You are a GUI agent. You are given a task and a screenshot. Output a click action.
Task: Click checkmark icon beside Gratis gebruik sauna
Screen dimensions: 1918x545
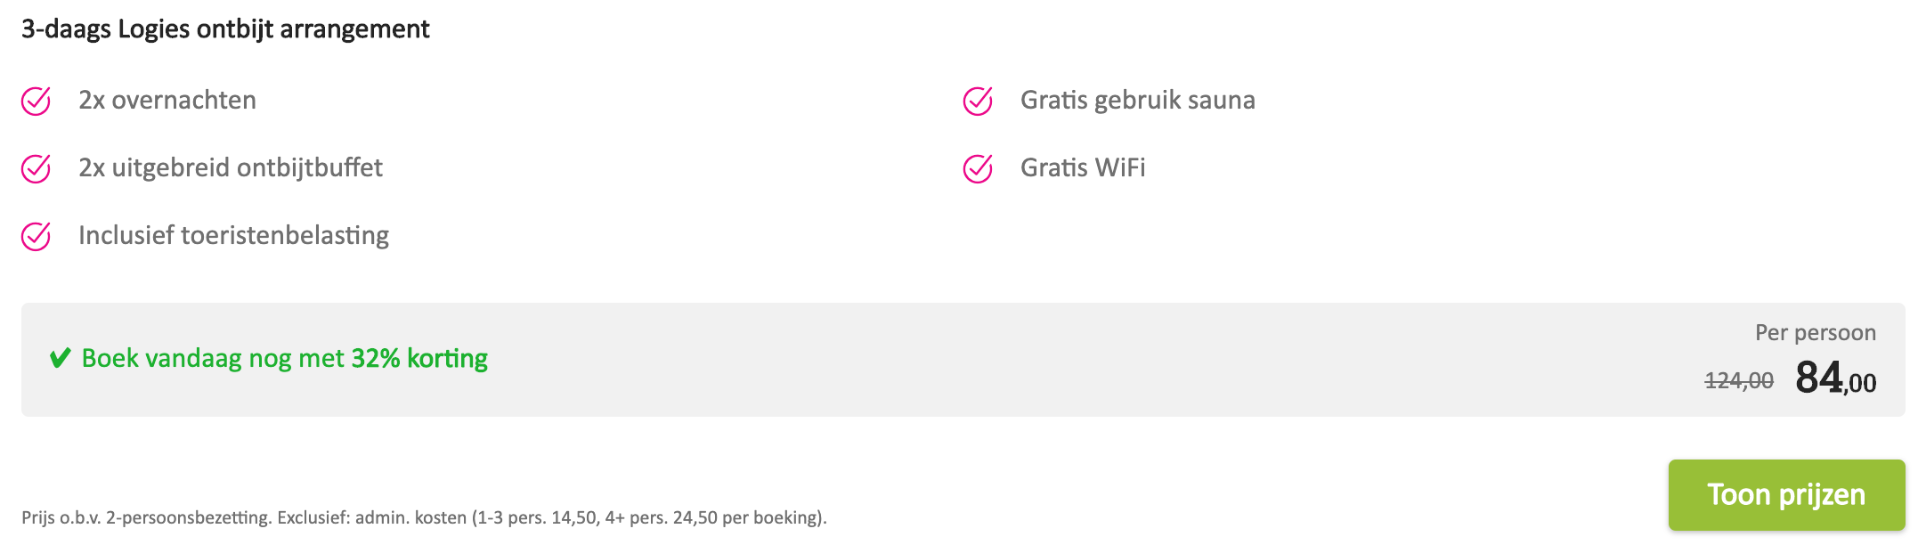pyautogui.click(x=978, y=101)
